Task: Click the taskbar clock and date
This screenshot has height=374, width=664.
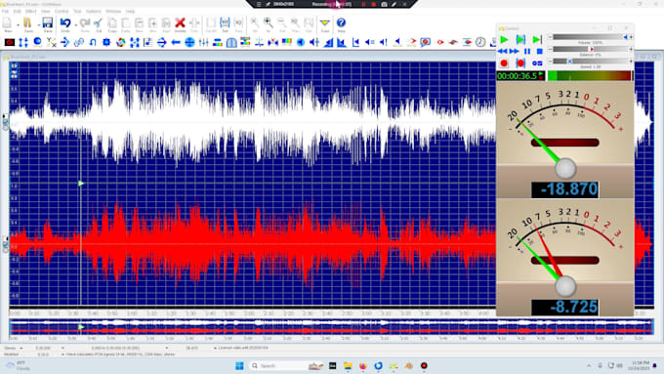Action: tap(639, 365)
